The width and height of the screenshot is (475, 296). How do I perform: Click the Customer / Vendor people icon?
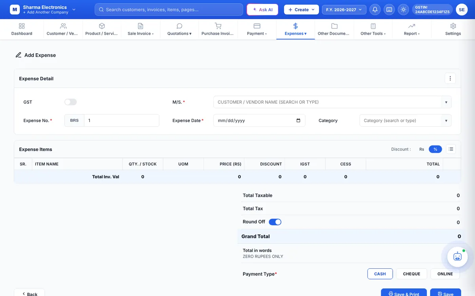click(x=63, y=26)
